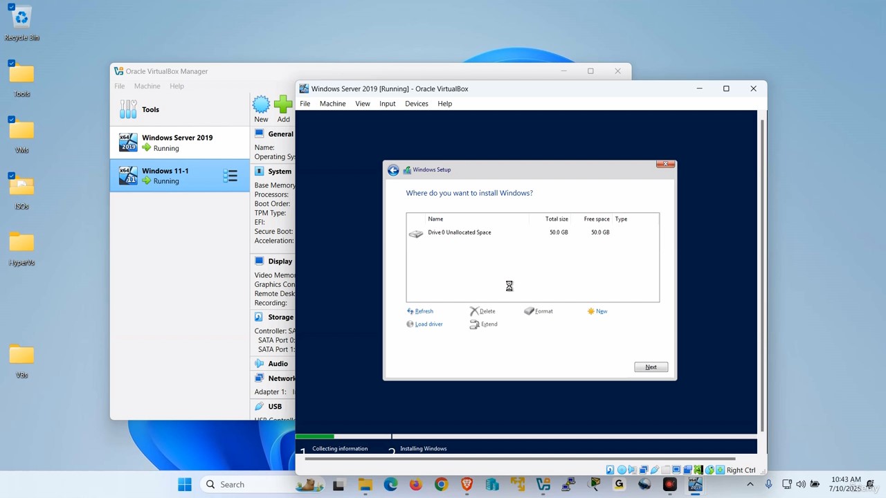Screen dimensions: 886x498
Task: Click the audio indicator in VM status bar
Action: tap(633, 470)
